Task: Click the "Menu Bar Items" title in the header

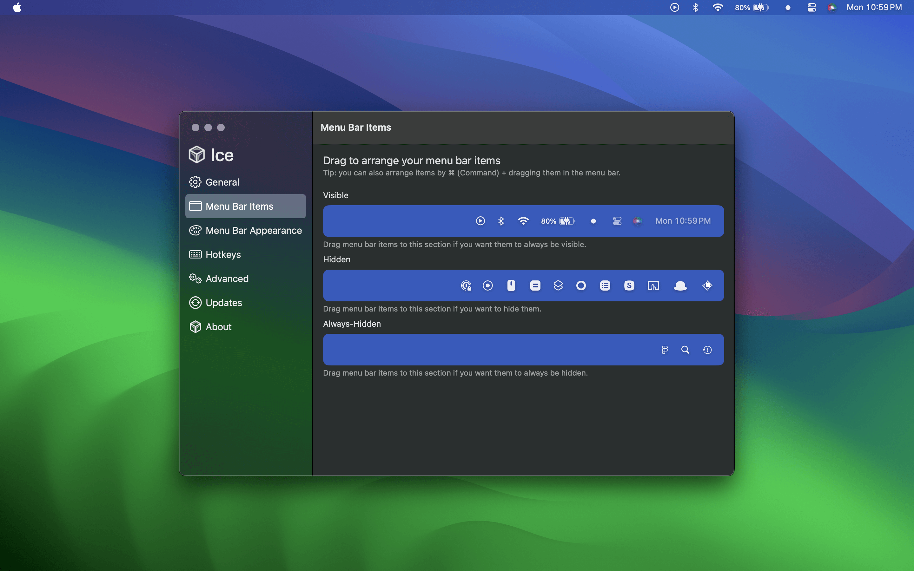Action: 356,127
